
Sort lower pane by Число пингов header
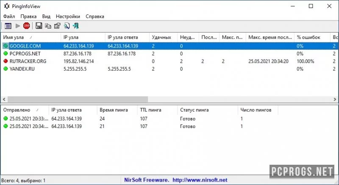click(x=258, y=110)
